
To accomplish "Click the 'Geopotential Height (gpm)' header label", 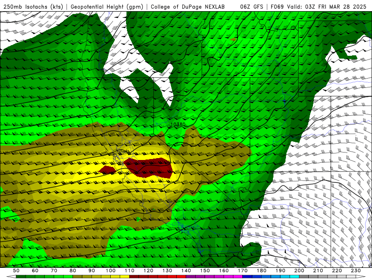I will tap(107, 7).
